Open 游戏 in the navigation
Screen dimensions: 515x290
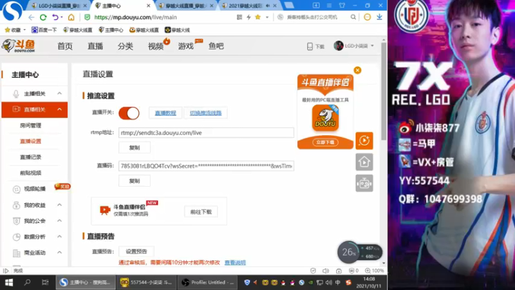[186, 46]
